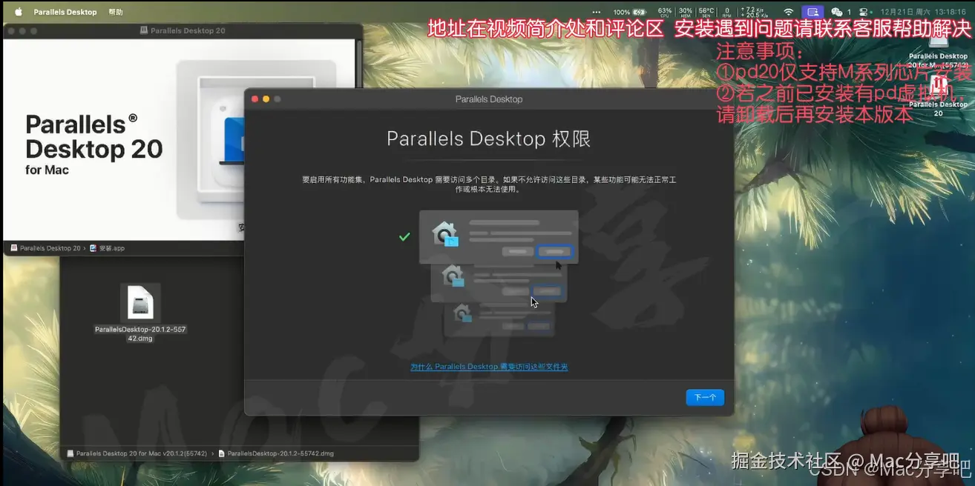Expand the Parallels Desktop 20 breadcrumb chevron
The height and width of the screenshot is (486, 975).
coord(84,248)
